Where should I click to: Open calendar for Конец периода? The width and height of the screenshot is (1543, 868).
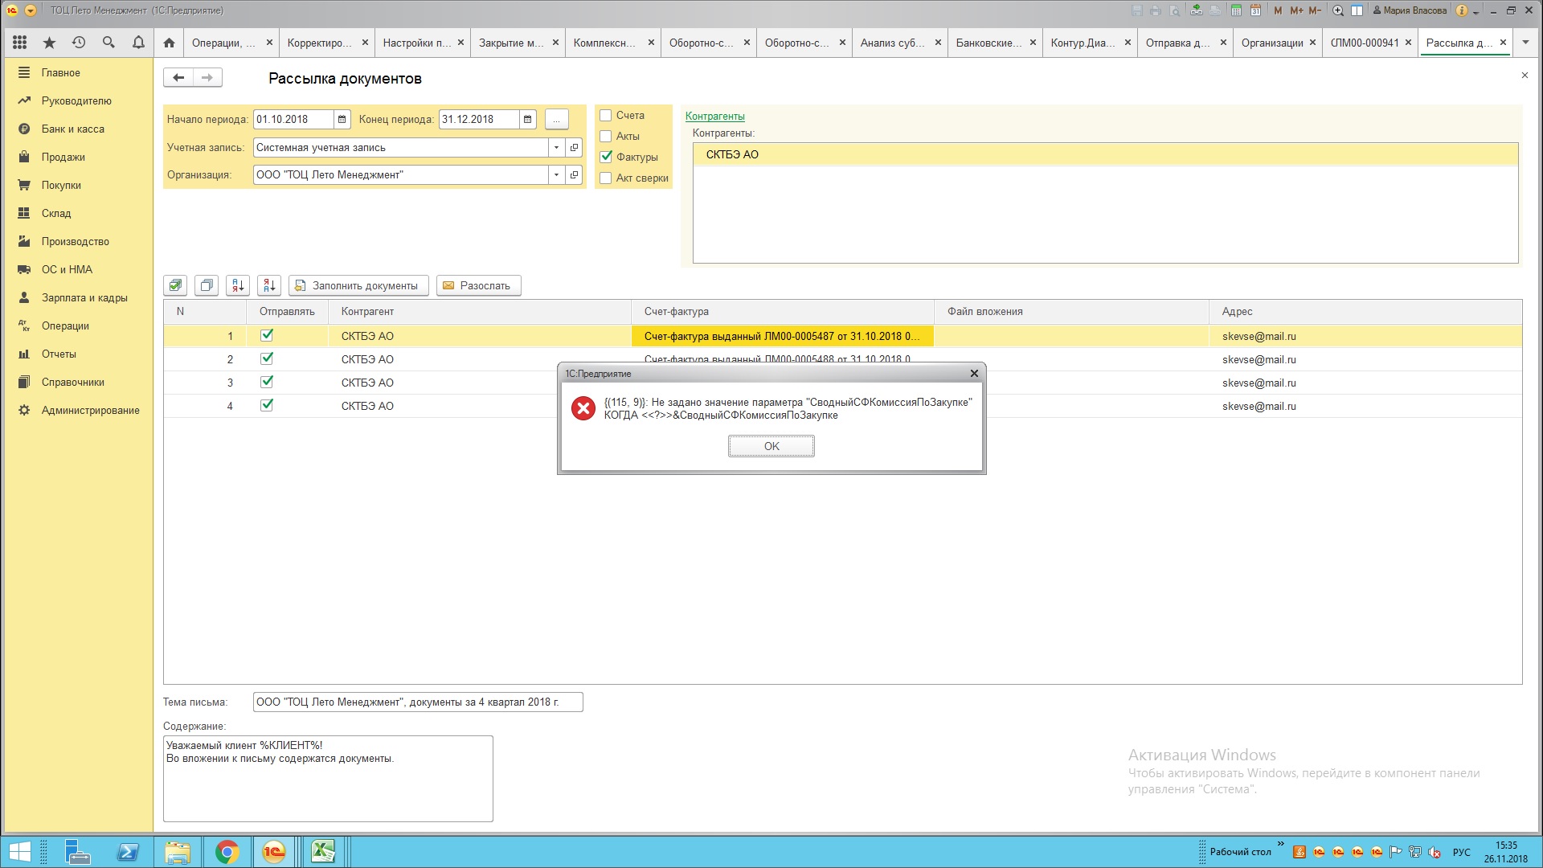click(x=528, y=120)
